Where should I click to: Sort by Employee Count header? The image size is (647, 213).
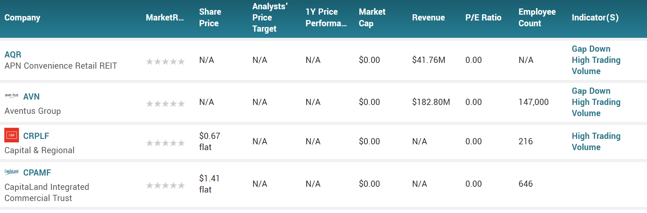[537, 18]
